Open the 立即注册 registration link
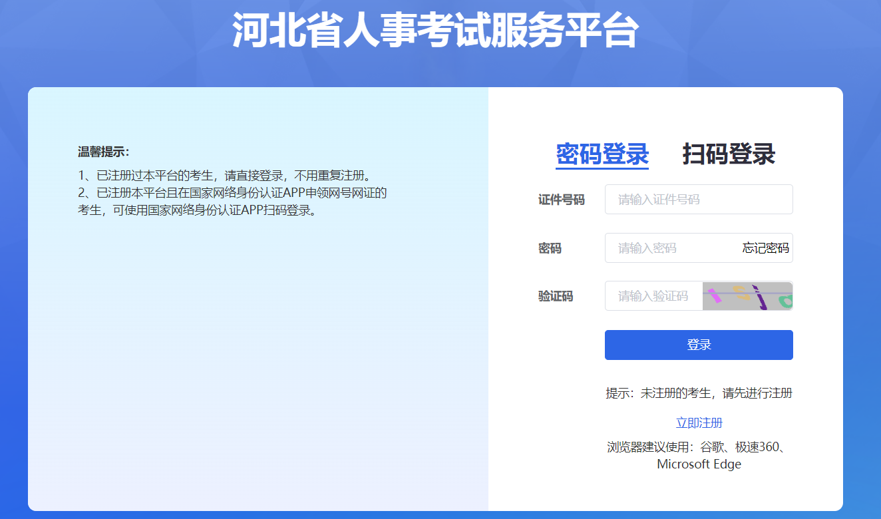This screenshot has width=881, height=519. coord(699,423)
